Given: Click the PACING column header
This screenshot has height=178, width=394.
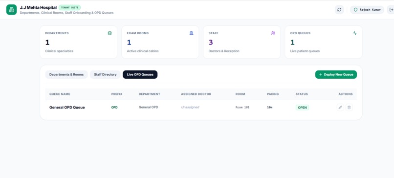Looking at the screenshot, I should point(273,94).
